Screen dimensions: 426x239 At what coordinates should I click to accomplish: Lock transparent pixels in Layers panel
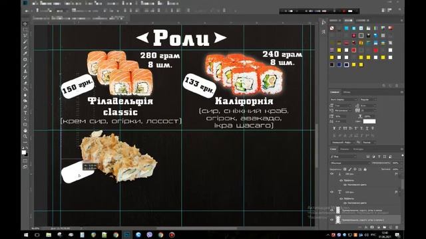point(345,169)
